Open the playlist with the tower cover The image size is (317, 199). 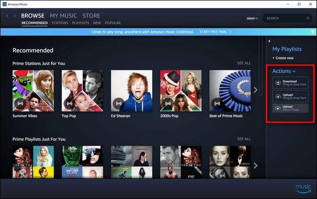pyautogui.click(x=132, y=162)
